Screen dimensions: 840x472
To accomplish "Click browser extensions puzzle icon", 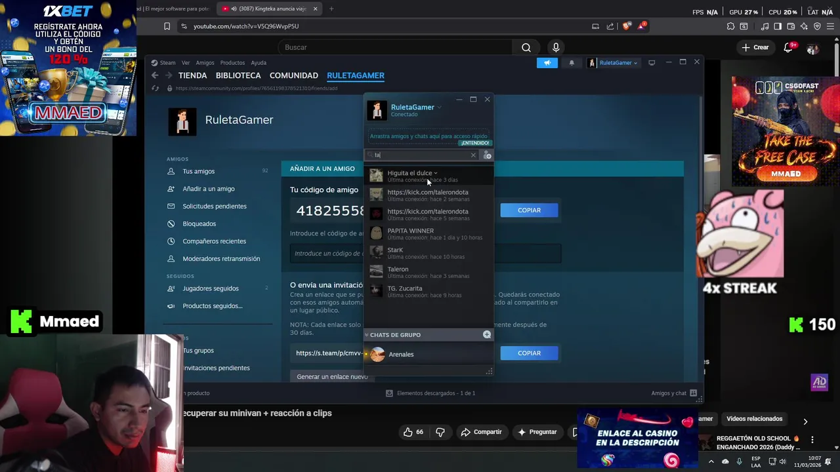I will [x=730, y=26].
